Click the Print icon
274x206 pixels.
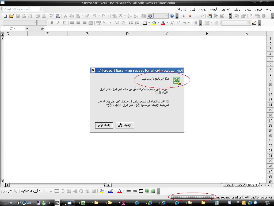click(x=37, y=16)
